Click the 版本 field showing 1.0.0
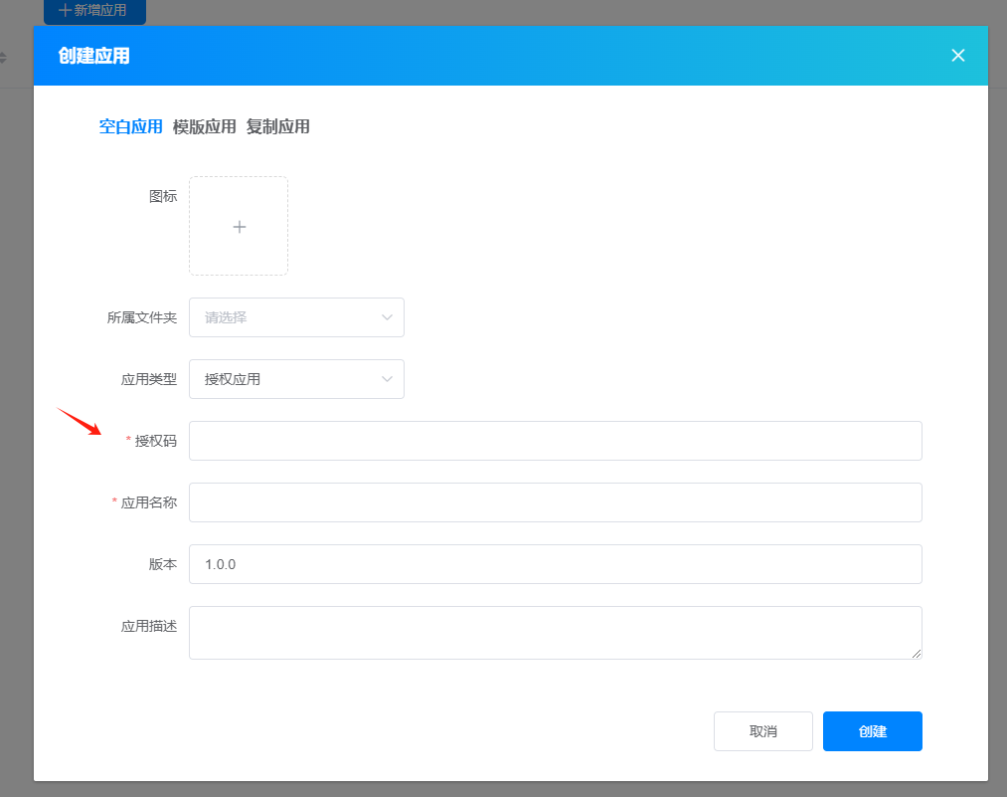 click(x=556, y=564)
